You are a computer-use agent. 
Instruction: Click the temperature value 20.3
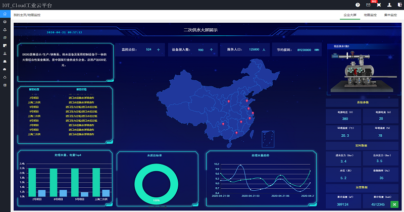[345, 135]
